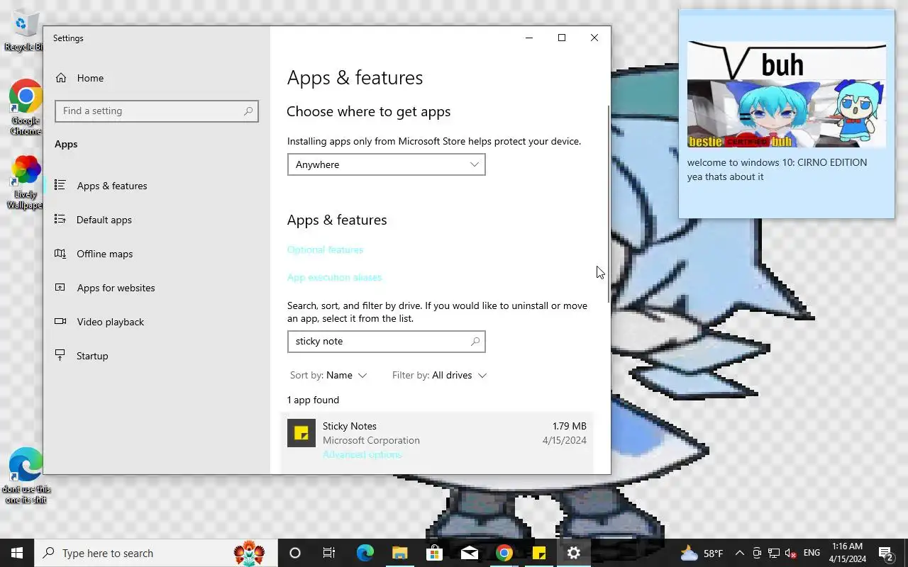Open Mail app from taskbar
The width and height of the screenshot is (908, 567).
pyautogui.click(x=470, y=553)
